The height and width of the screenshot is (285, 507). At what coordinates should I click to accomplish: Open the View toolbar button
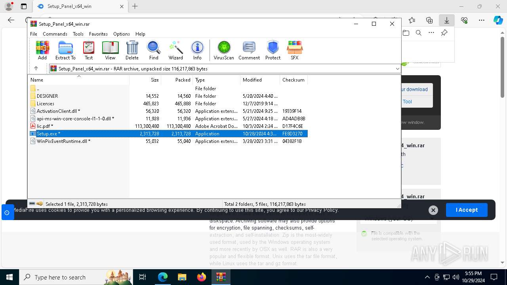point(110,50)
